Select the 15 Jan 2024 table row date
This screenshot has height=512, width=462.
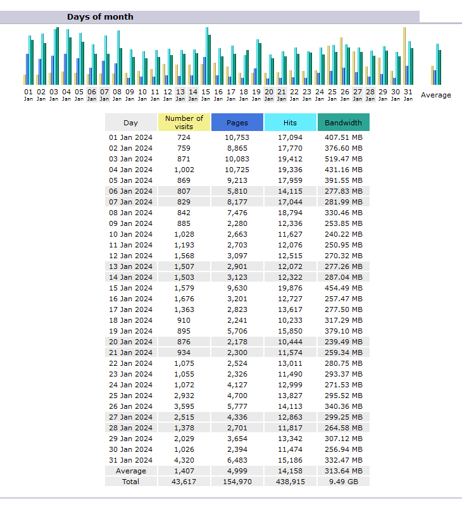pos(130,288)
